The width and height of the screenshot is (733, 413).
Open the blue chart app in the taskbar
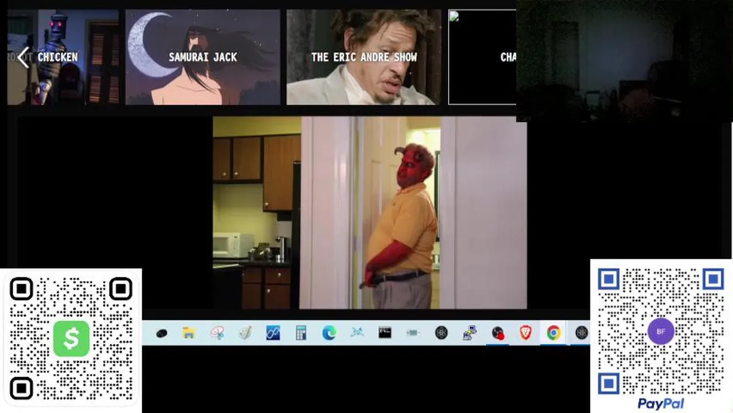click(273, 333)
